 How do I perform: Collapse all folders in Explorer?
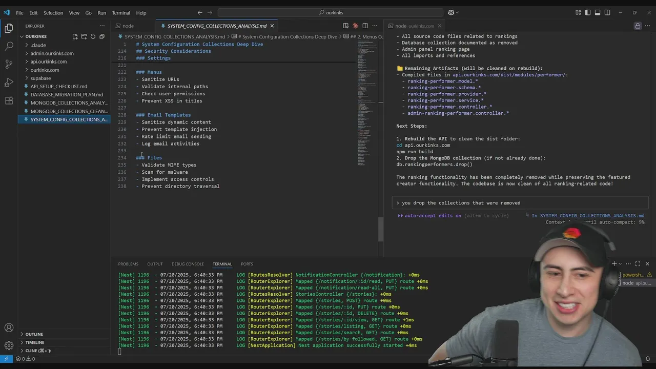tap(101, 36)
